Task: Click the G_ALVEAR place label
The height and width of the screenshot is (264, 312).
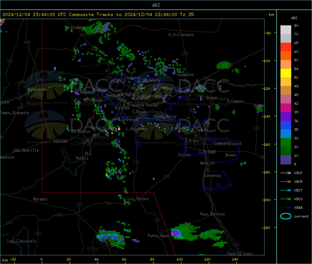Action: point(207,152)
